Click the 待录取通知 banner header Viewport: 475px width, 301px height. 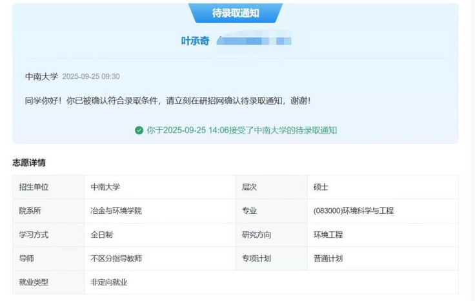point(236,13)
